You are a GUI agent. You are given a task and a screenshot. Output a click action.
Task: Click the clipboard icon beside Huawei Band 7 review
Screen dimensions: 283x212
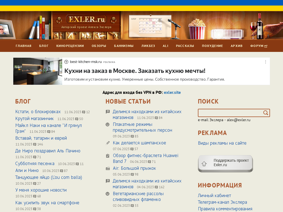click(108, 156)
